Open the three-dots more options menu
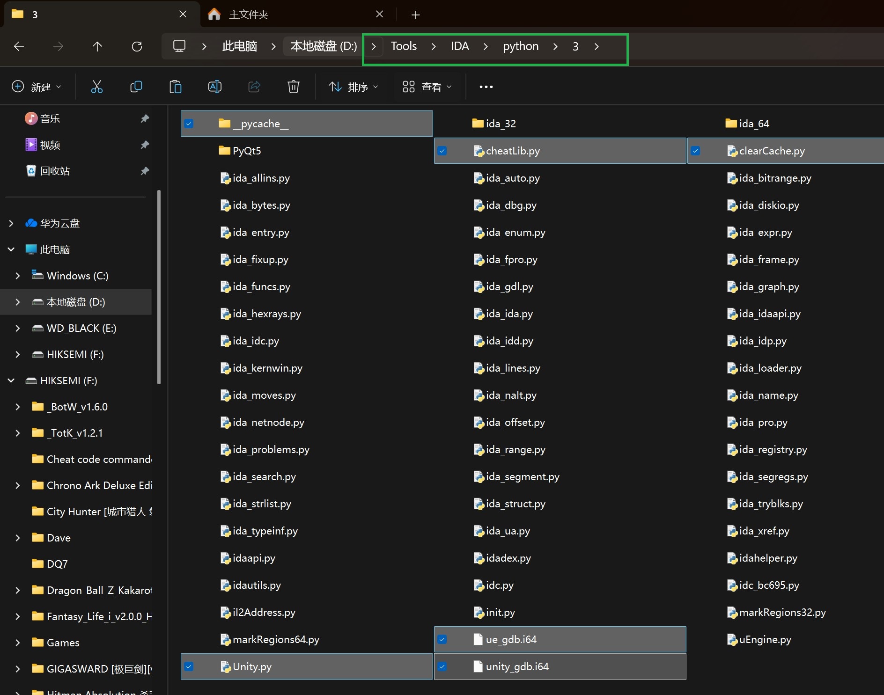884x695 pixels. [486, 87]
